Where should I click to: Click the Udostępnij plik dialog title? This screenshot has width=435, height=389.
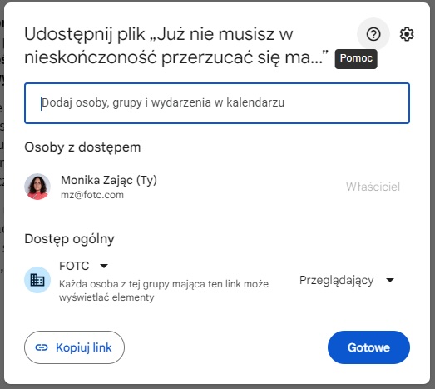pos(176,46)
